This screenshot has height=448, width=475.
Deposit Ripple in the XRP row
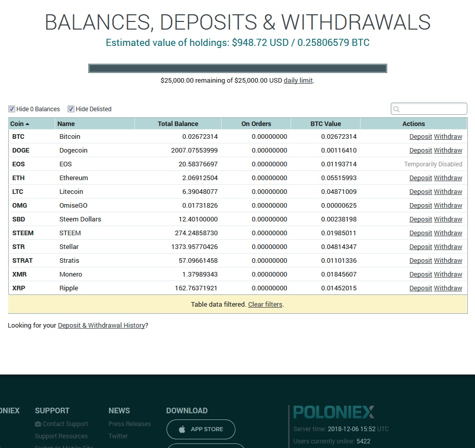[420, 288]
